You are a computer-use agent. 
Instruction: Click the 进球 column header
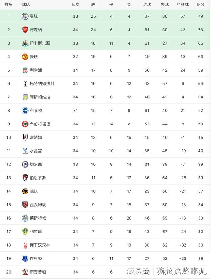point(147,4)
